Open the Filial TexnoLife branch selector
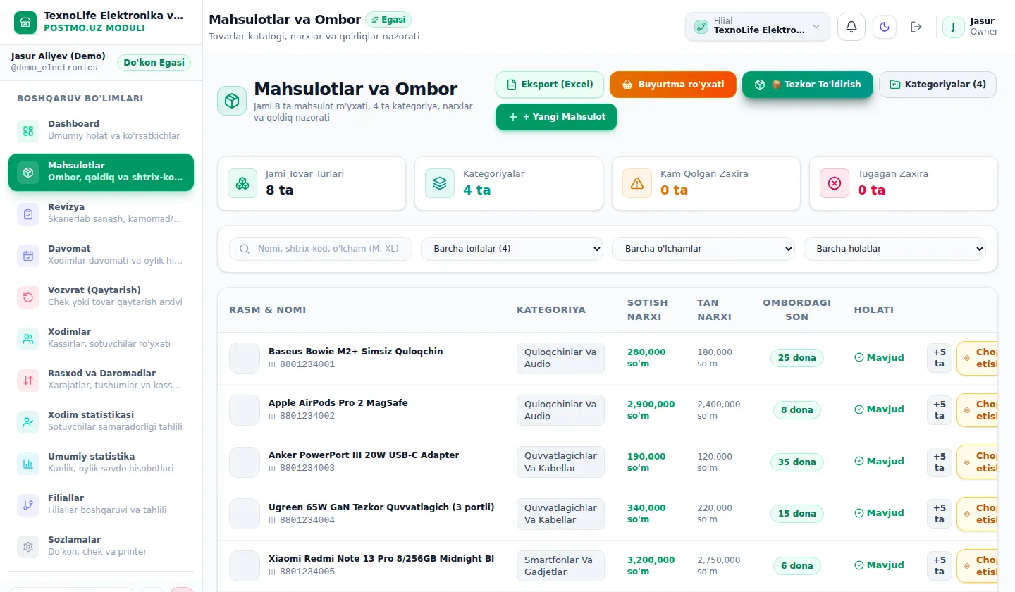 point(758,27)
